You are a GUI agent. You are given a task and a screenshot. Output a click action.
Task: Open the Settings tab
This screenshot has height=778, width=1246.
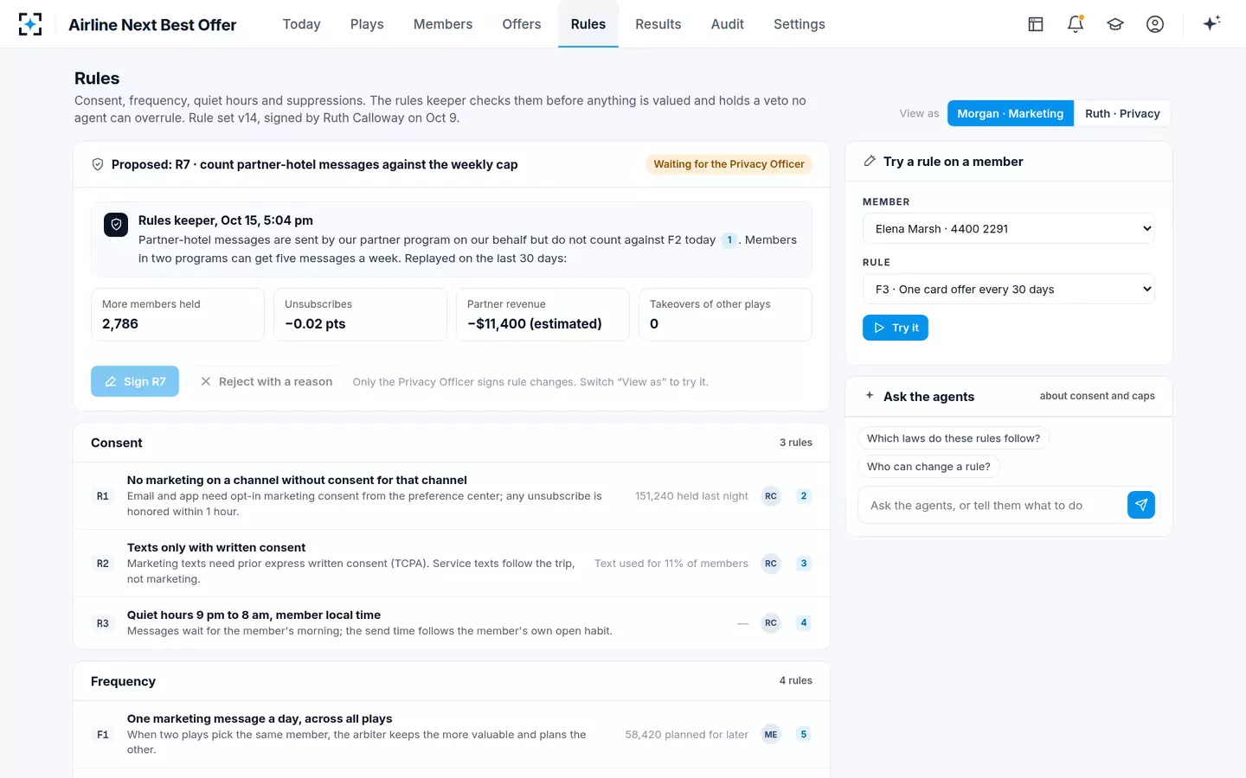coord(800,24)
